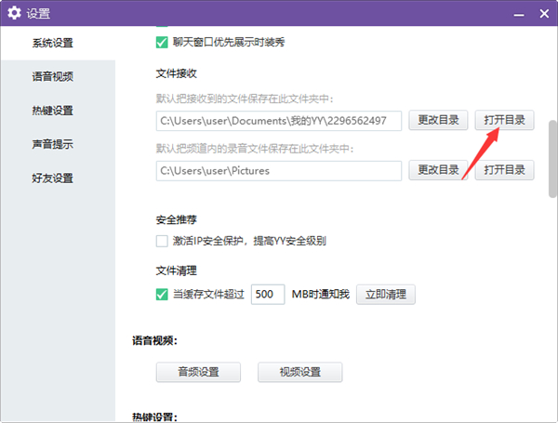Click 打开目录 for the received files folder

pyautogui.click(x=504, y=120)
